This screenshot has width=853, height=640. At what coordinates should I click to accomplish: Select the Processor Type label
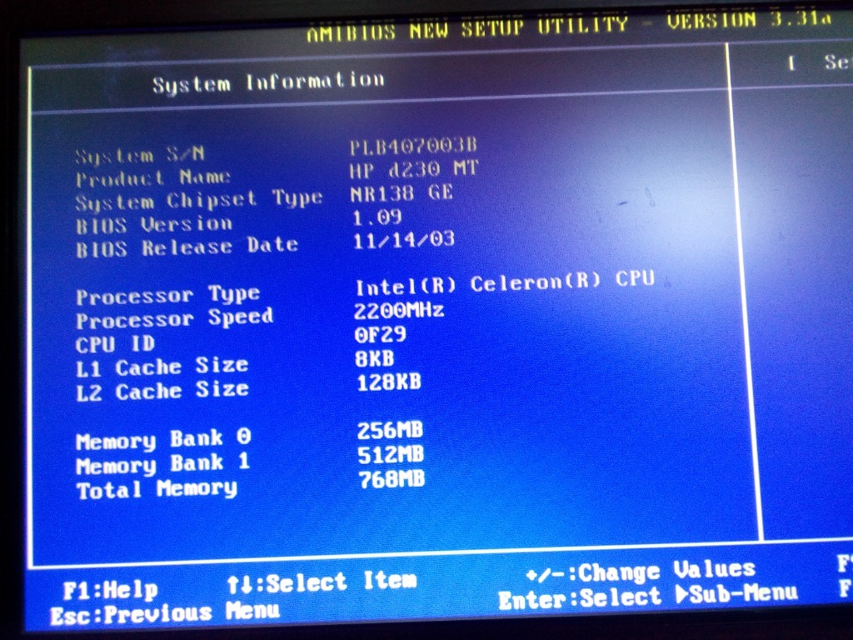(167, 296)
